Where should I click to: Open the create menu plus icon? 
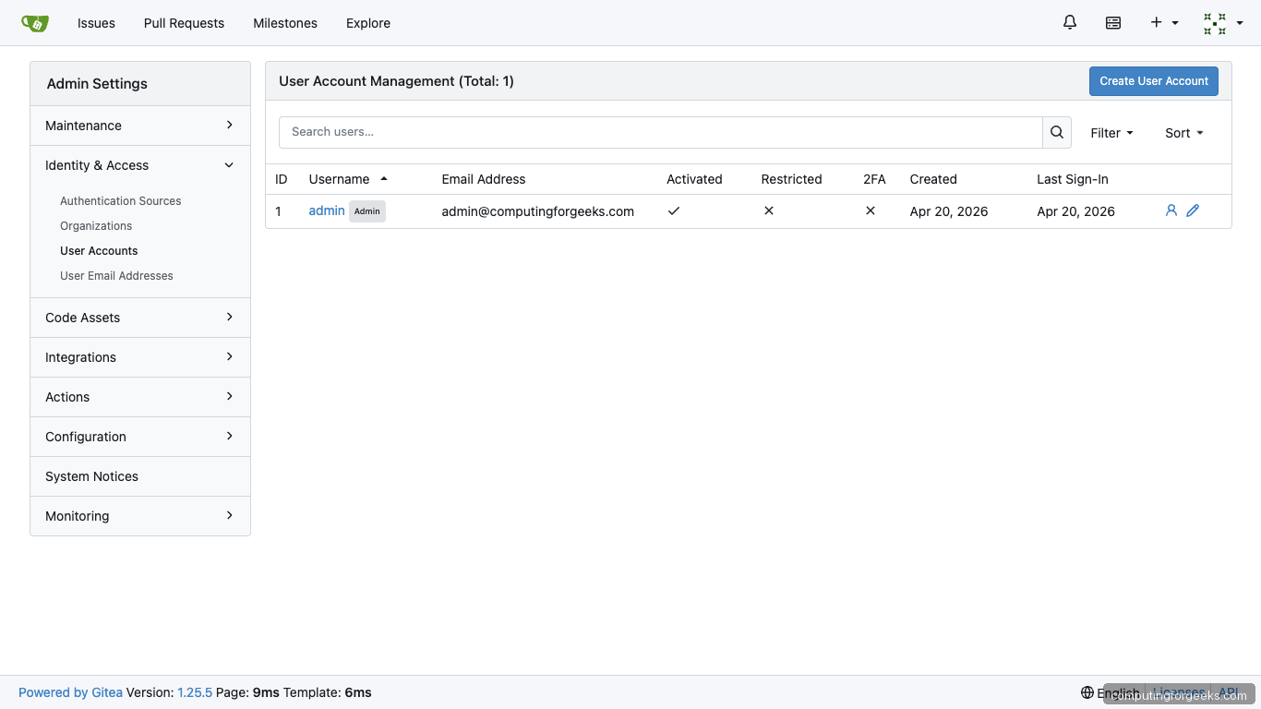tap(1156, 22)
